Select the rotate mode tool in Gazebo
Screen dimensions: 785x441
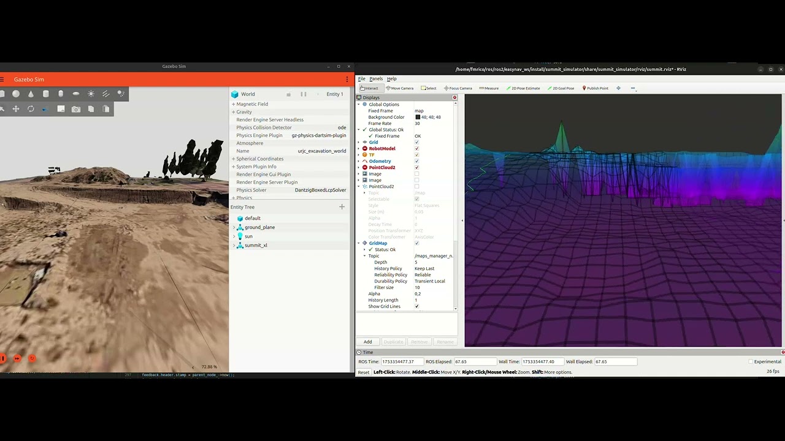[x=31, y=109]
